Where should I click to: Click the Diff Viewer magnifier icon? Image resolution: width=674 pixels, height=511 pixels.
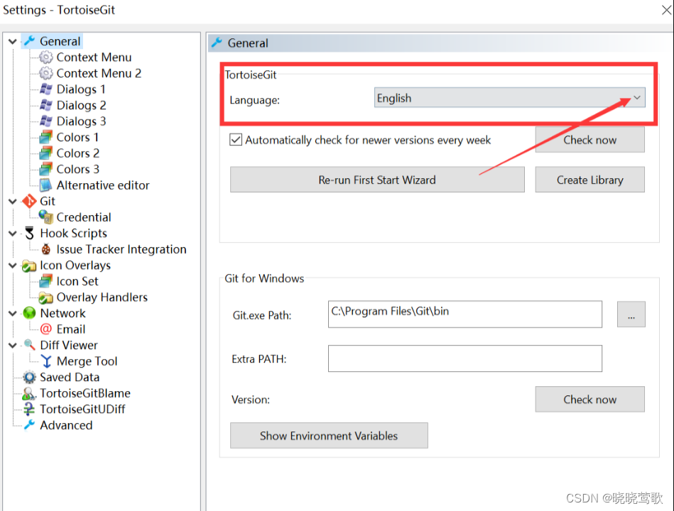coord(29,345)
